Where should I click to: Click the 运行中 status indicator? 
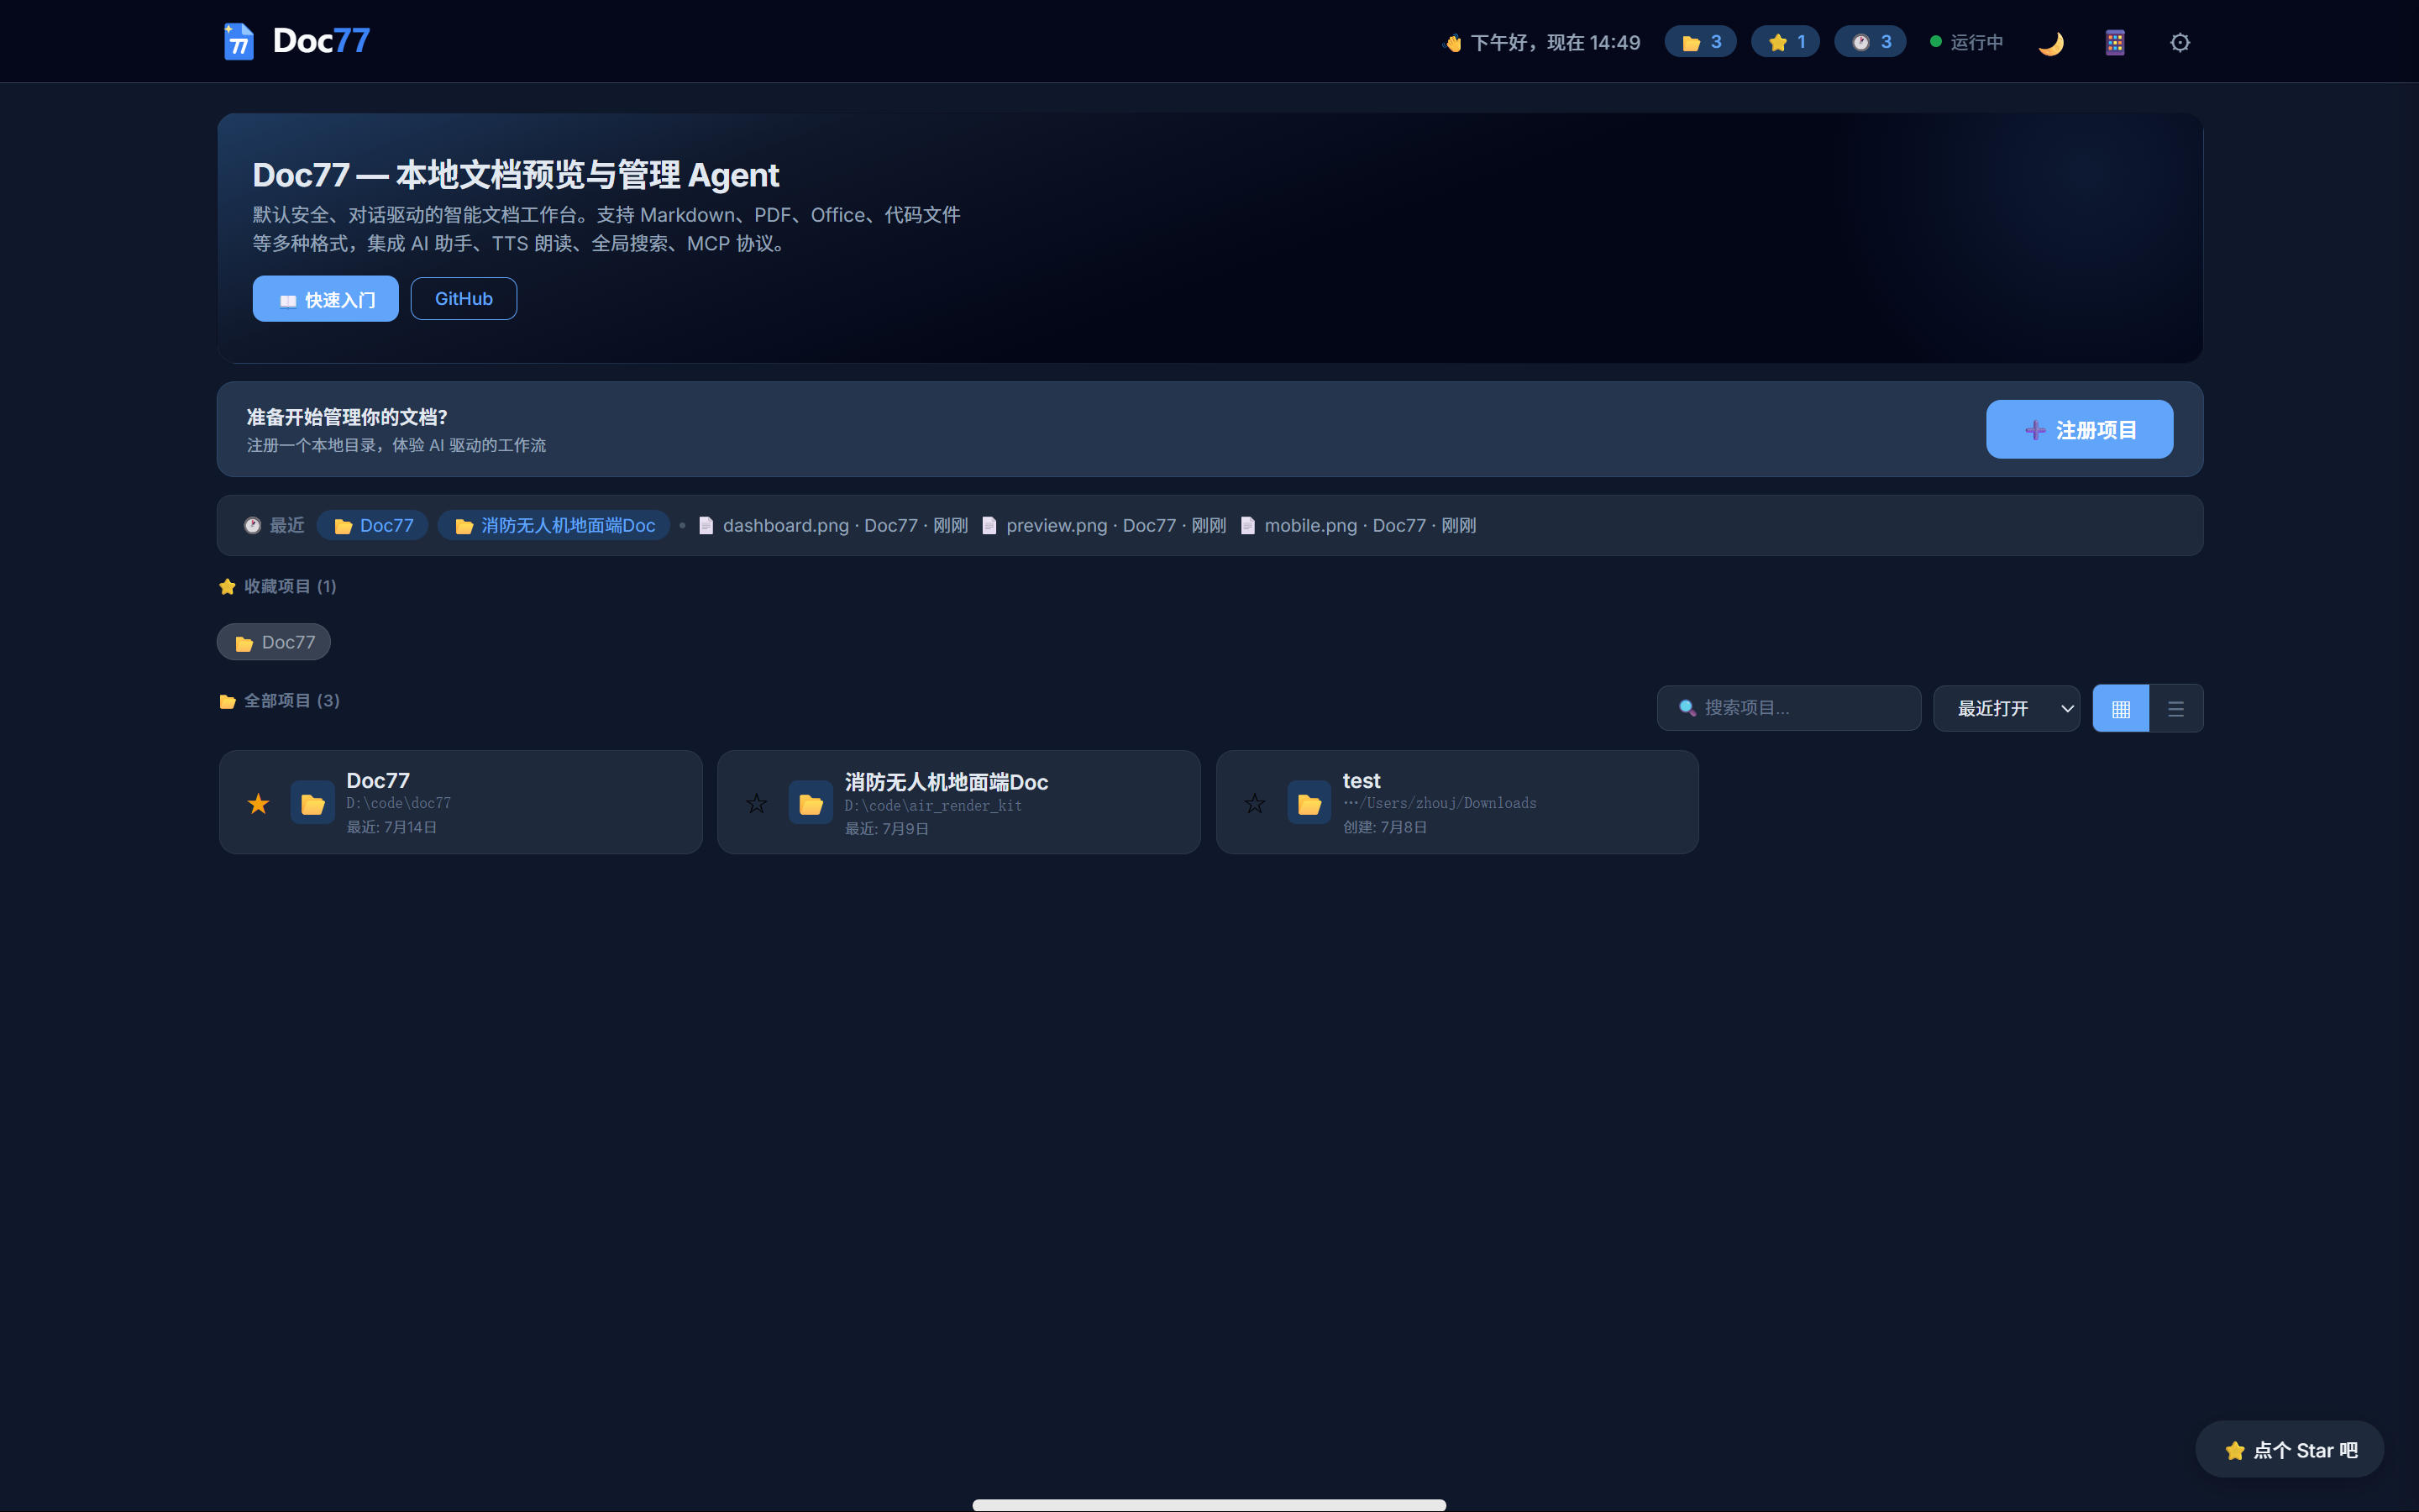pos(1966,42)
